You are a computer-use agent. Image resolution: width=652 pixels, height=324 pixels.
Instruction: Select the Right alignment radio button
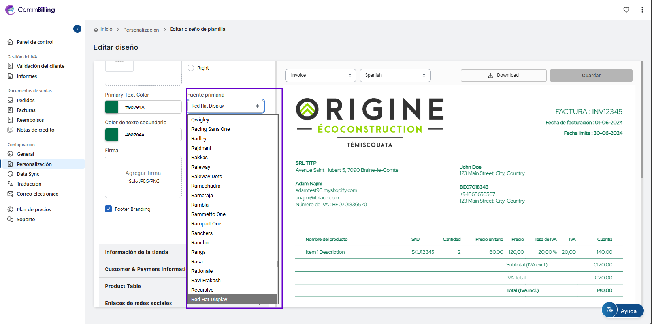pos(191,68)
